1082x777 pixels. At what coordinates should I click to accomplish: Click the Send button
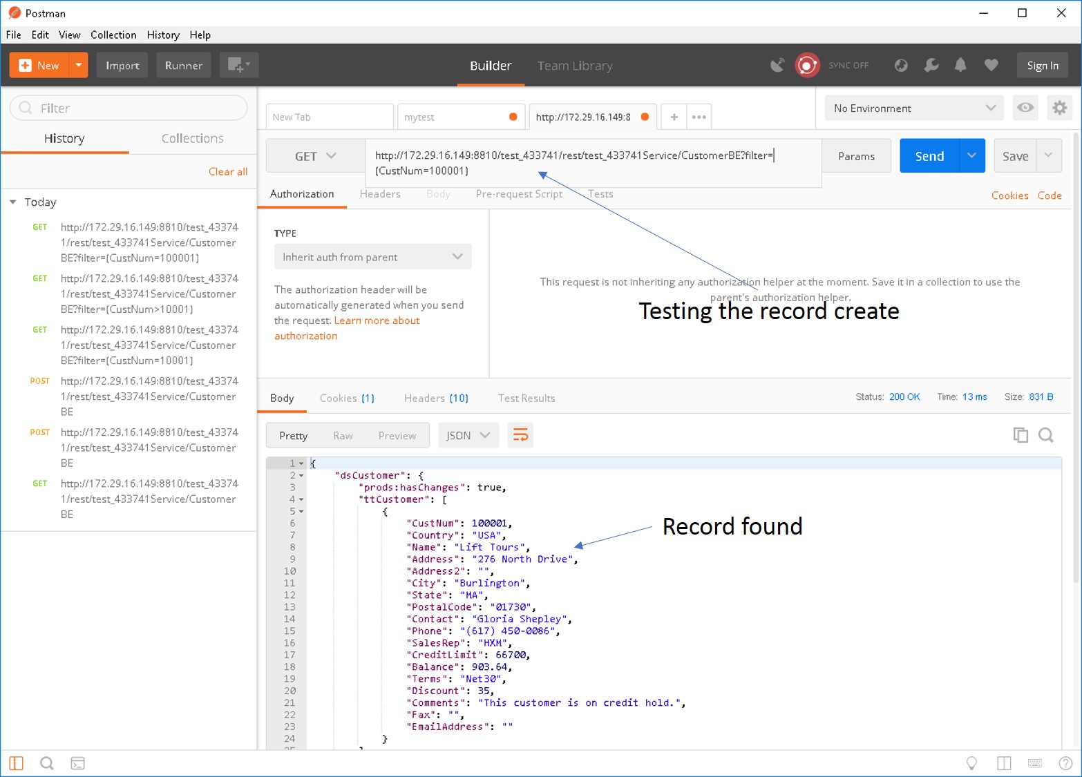pyautogui.click(x=929, y=155)
